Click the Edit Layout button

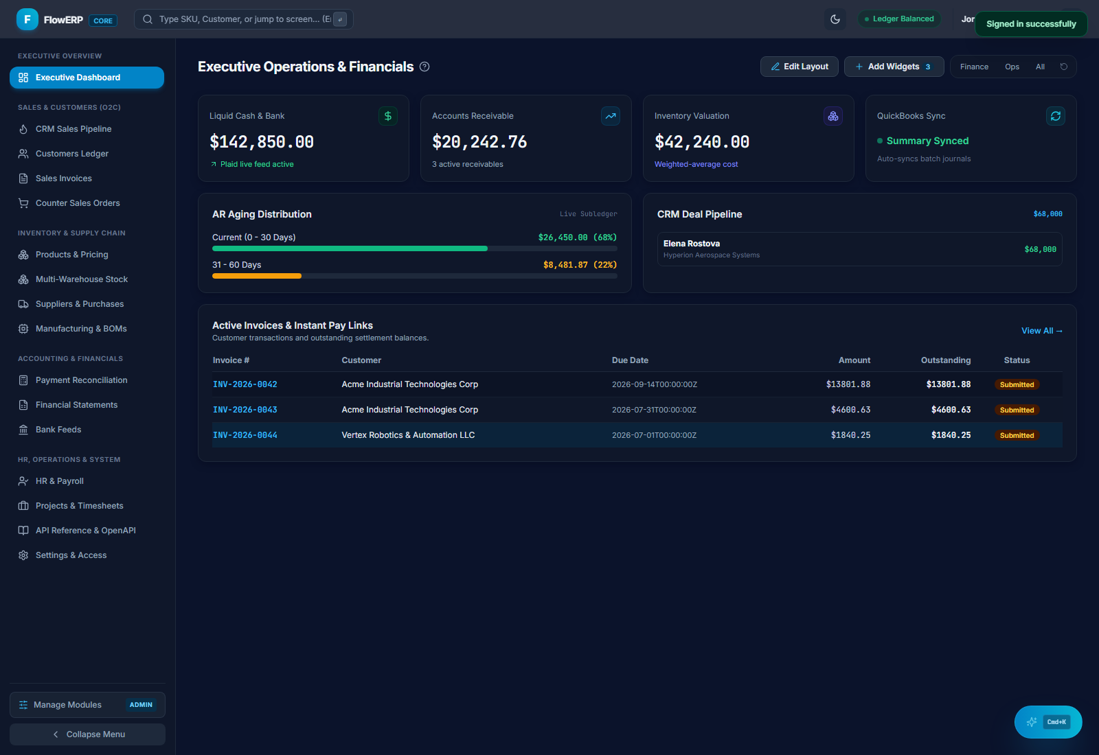[800, 67]
